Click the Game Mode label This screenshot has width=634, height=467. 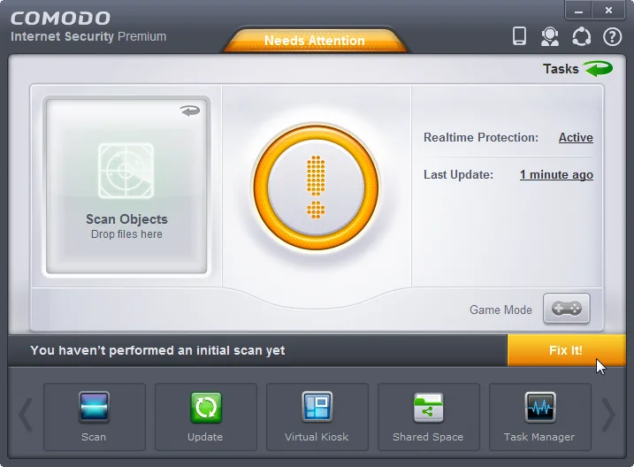click(500, 310)
